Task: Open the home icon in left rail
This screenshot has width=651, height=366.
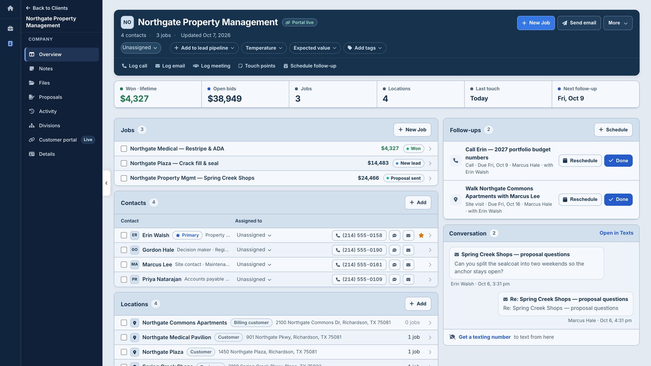Action: (10, 8)
